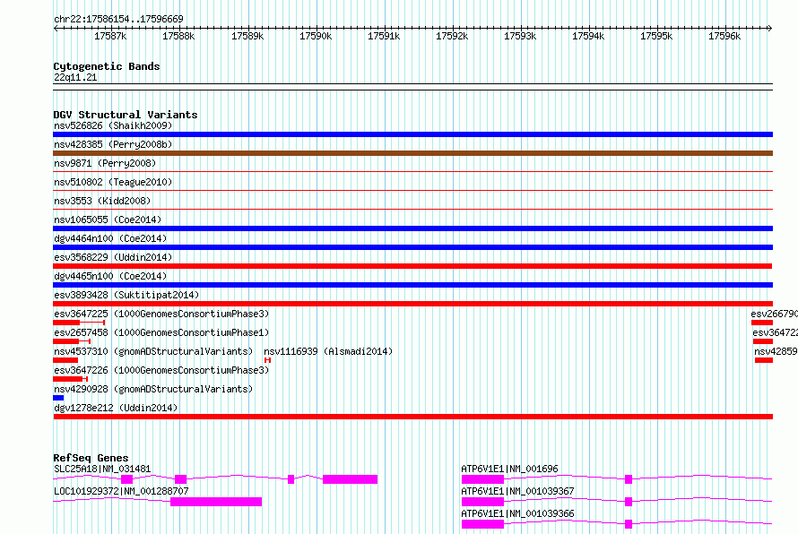The height and width of the screenshot is (534, 798).
Task: Click the brown bar for nsv428385
Action: click(x=412, y=153)
